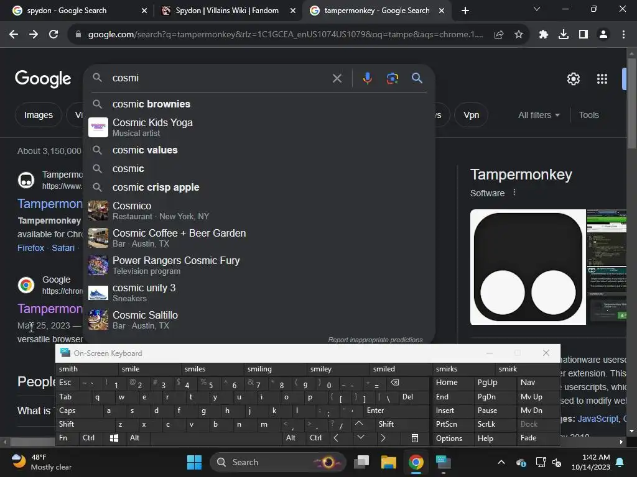Click the Windows logo key on keyboard

(114, 438)
